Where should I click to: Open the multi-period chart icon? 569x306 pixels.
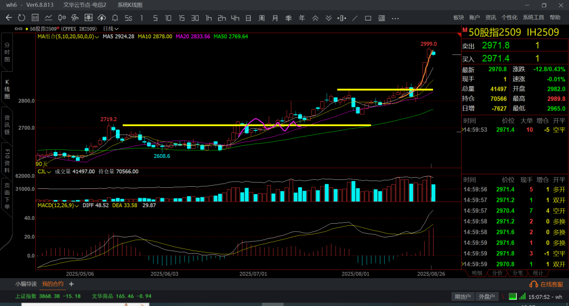coord(75,18)
